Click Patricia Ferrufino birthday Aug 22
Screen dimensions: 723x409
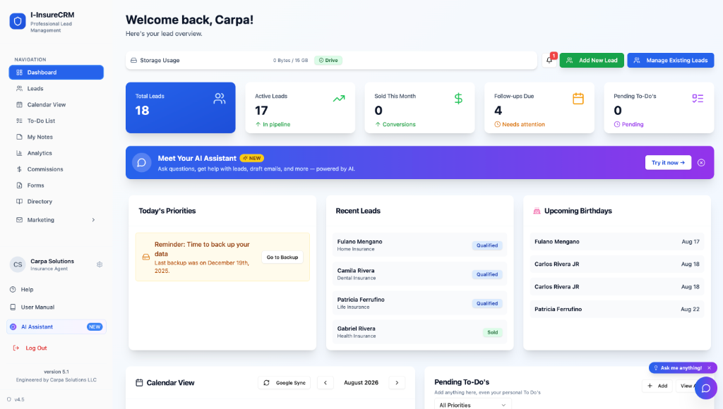617,309
